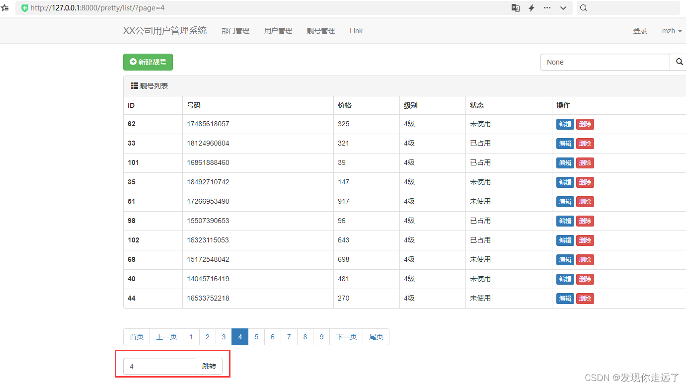Click 编辑 for ID 51
This screenshot has width=686, height=387.
click(x=565, y=202)
